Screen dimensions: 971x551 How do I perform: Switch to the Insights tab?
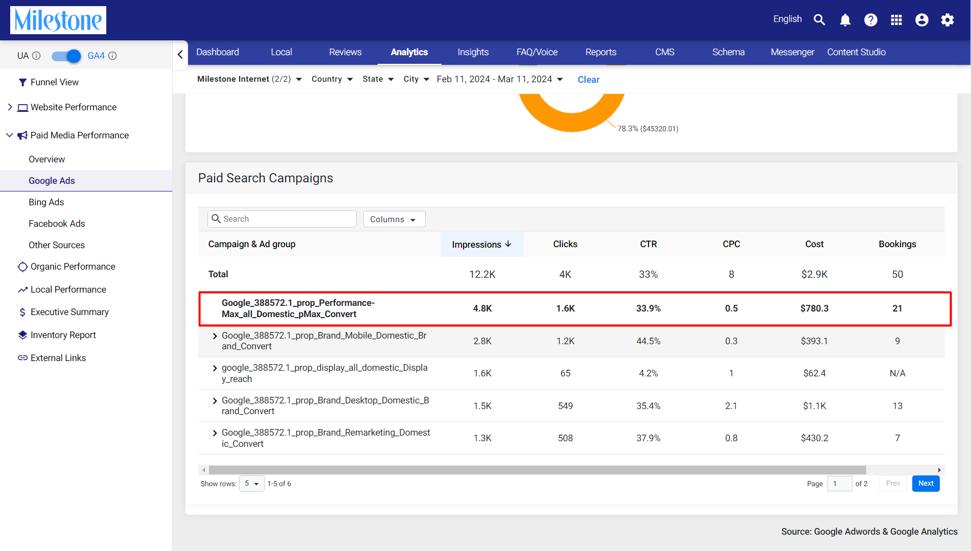[x=473, y=52]
